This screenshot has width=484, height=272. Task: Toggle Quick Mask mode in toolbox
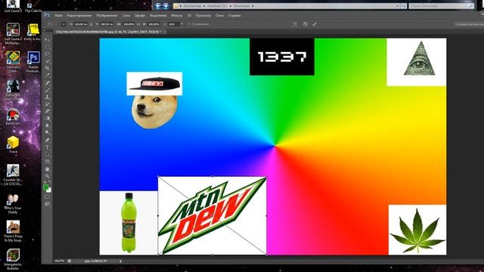click(x=47, y=196)
